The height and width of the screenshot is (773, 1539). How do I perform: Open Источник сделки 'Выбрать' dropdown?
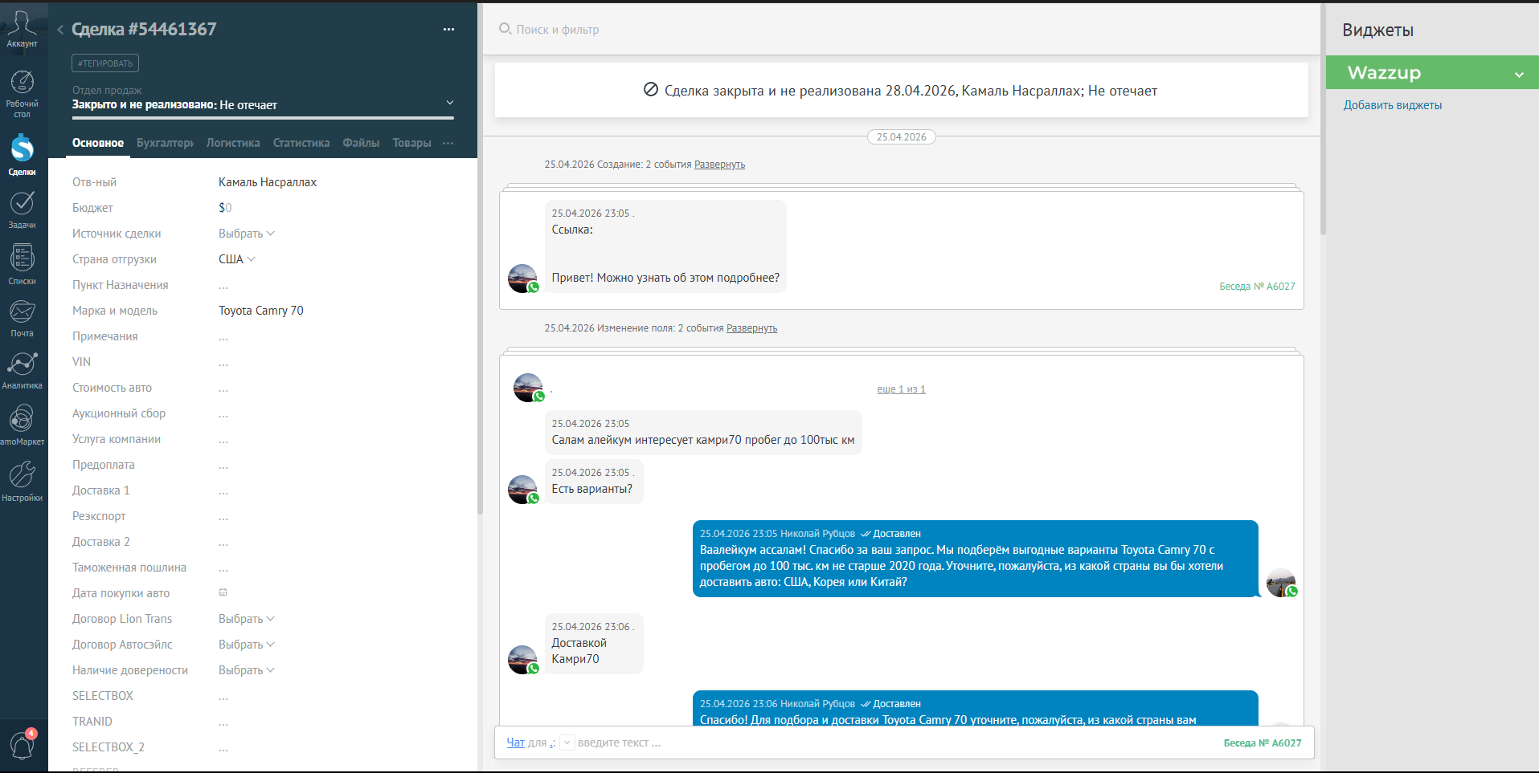point(246,234)
